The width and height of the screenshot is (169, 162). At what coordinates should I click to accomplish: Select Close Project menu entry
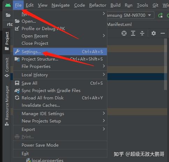pos(60,43)
